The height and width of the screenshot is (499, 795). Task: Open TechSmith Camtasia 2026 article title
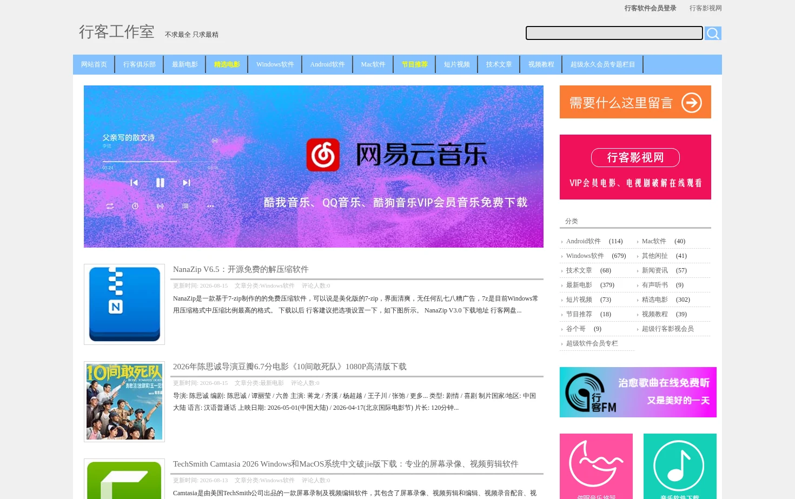(x=346, y=464)
